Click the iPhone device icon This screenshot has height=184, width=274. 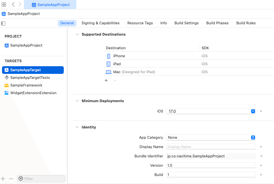(x=109, y=56)
